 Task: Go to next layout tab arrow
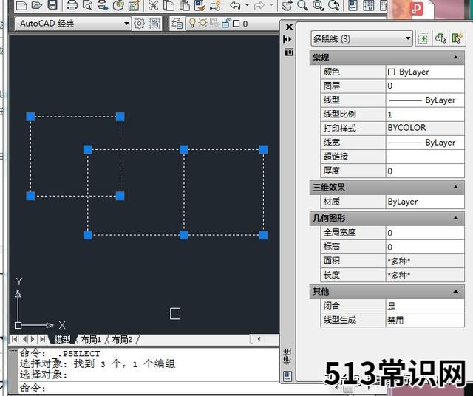[33, 339]
